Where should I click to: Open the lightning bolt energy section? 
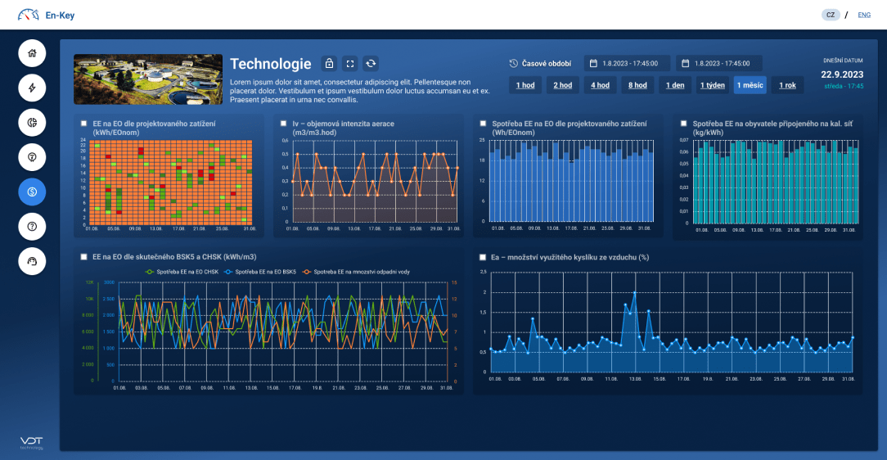point(32,88)
